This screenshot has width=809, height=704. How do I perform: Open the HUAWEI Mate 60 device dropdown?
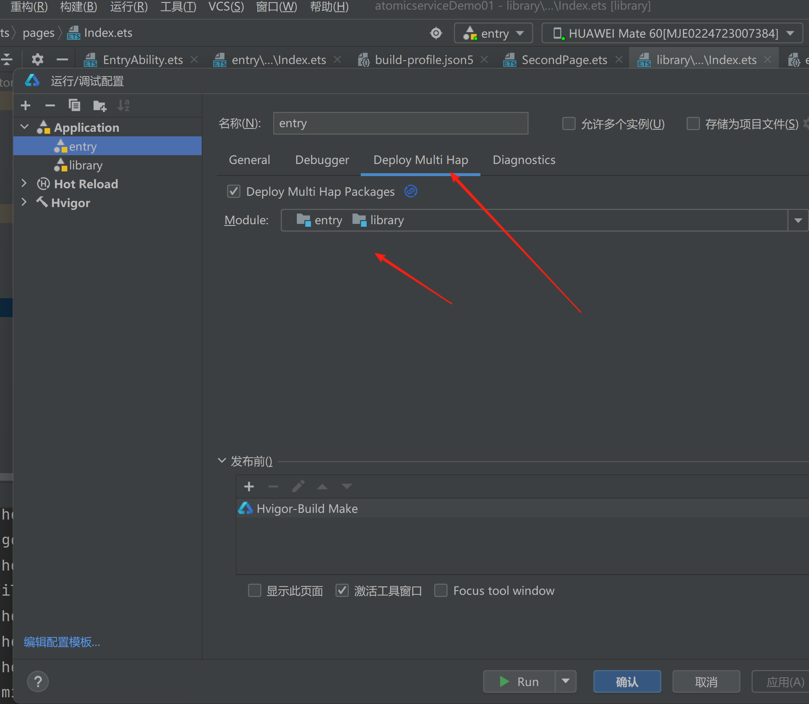coord(672,33)
